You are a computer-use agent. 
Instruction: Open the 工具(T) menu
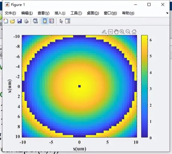click(x=76, y=13)
